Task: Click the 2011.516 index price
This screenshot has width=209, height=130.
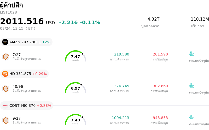Action: pos(22,22)
